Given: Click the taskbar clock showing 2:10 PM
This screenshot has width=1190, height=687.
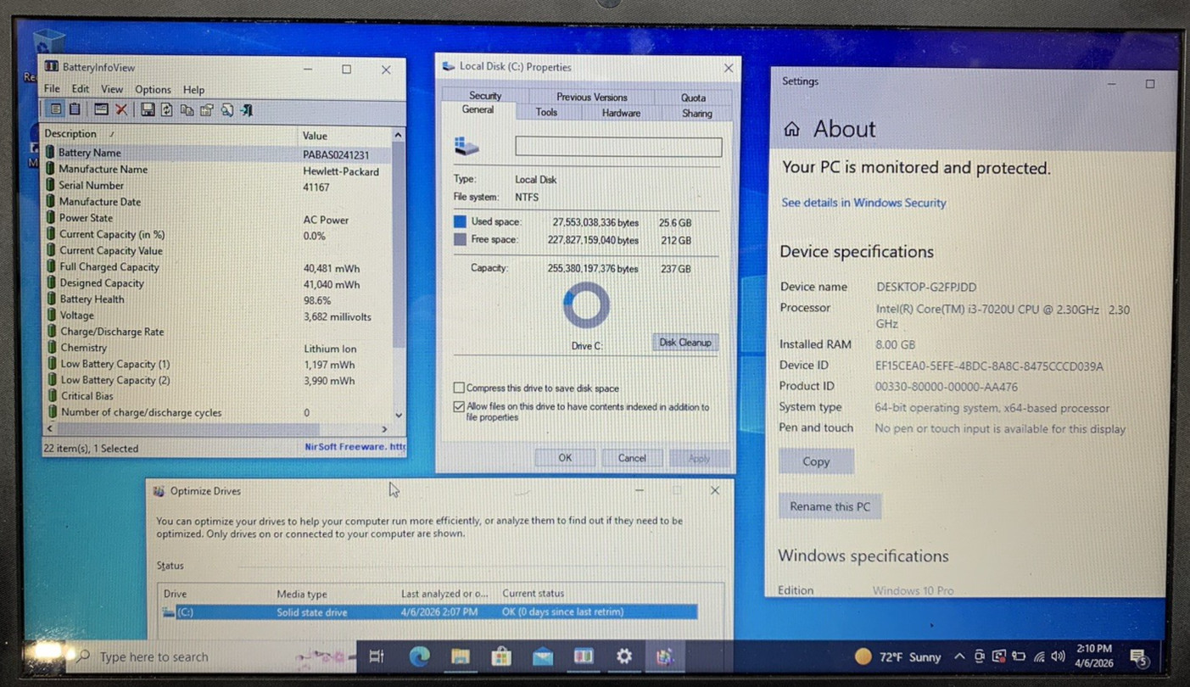Looking at the screenshot, I should (x=1093, y=656).
